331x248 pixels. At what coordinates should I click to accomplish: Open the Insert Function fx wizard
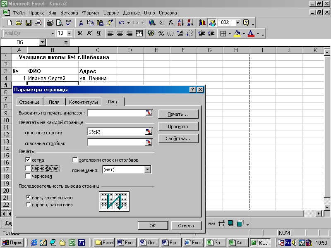pos(171,23)
